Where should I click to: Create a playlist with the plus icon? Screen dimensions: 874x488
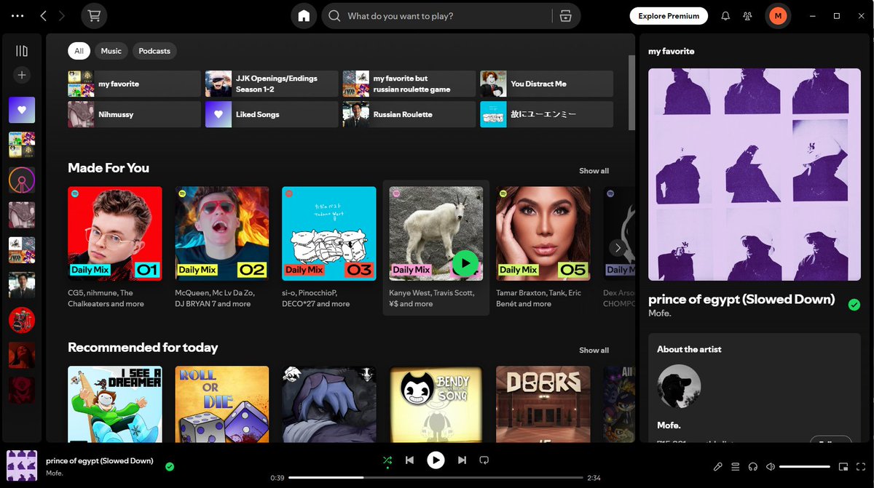pyautogui.click(x=22, y=74)
